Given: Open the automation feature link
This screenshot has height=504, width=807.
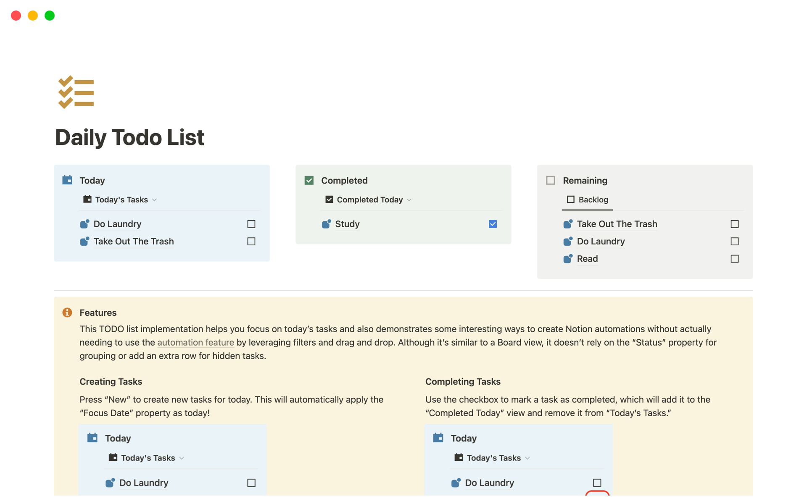Looking at the screenshot, I should tap(195, 342).
